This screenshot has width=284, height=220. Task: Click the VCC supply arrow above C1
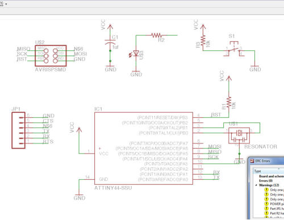[110, 28]
